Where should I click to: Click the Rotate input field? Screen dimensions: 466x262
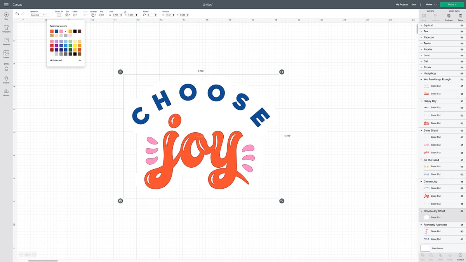(x=150, y=15)
